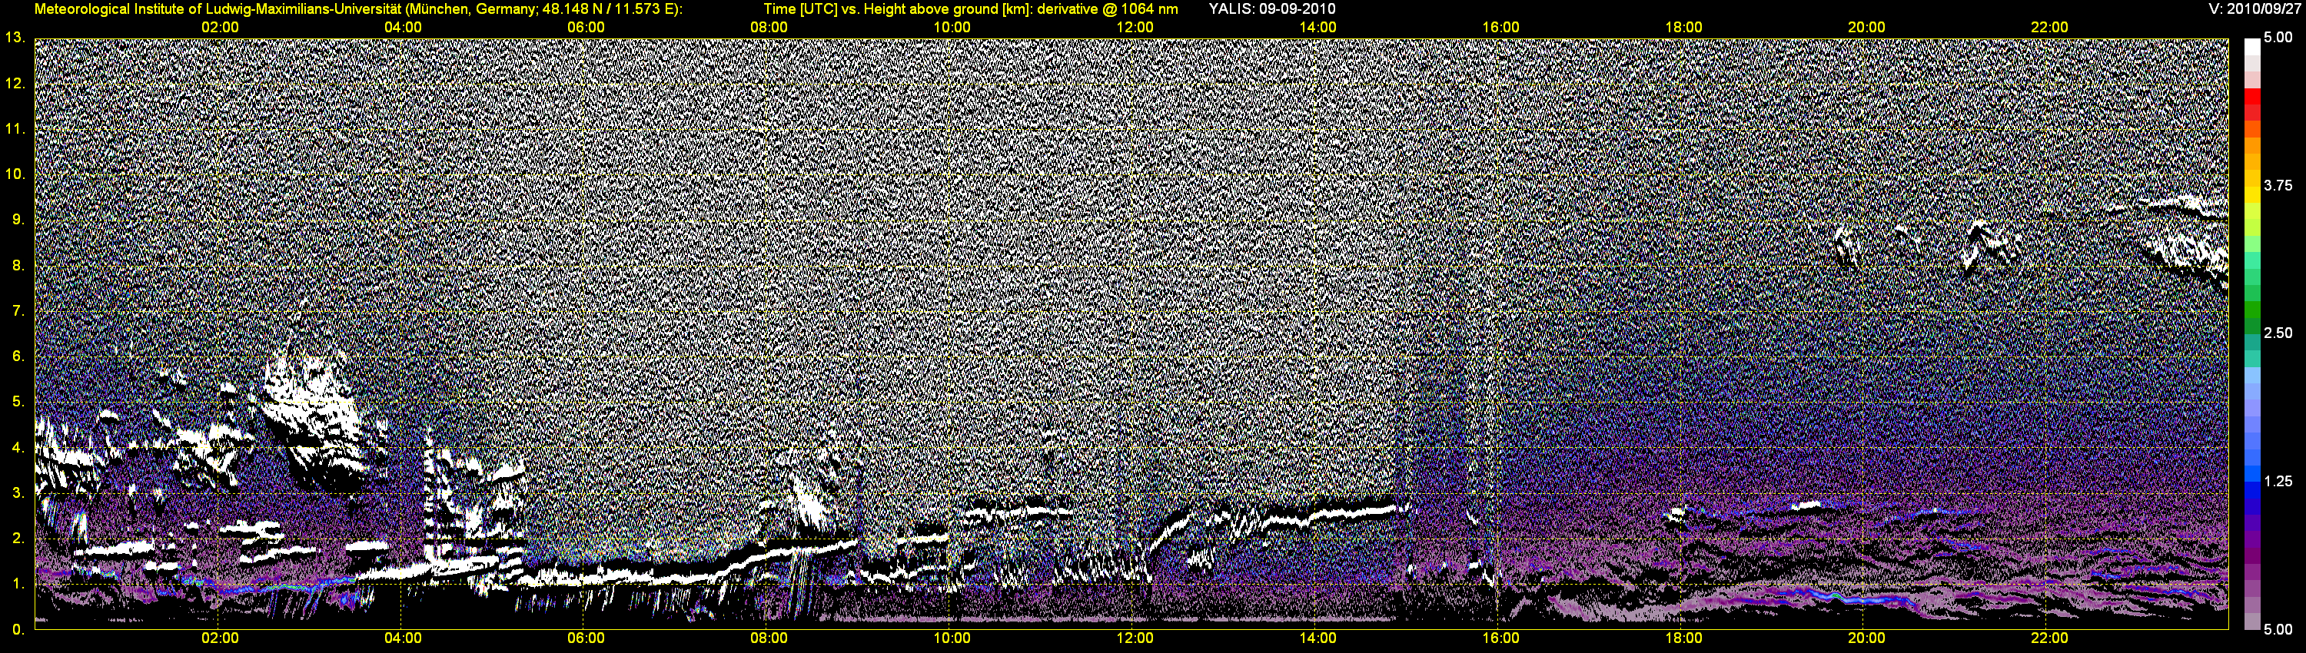The image size is (2306, 653).
Task: Click the 1.25 color scale value
Action: tap(2278, 481)
